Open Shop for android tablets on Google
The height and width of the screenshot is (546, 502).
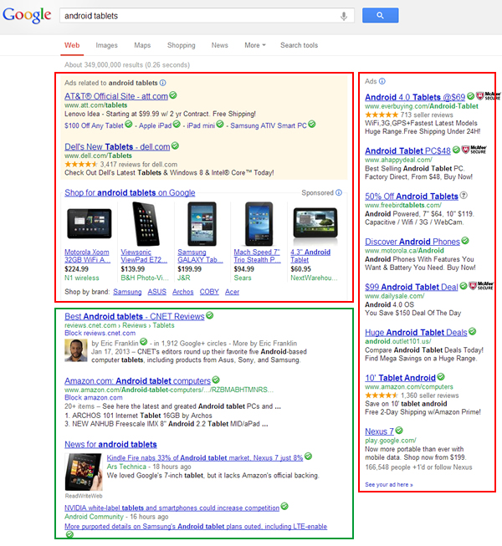[130, 192]
